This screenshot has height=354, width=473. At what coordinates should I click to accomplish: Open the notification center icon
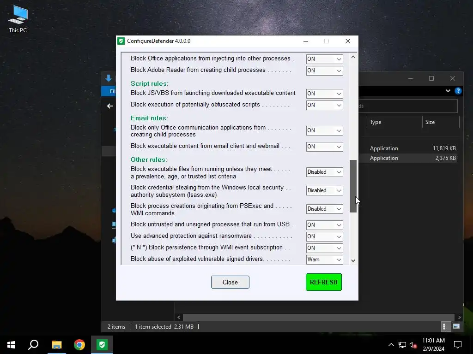click(458, 345)
